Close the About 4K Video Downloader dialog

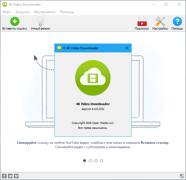(127, 48)
